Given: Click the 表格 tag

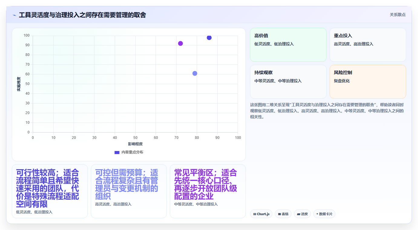Looking at the screenshot, I should 283,214.
